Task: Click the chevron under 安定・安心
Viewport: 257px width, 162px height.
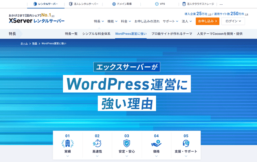Action: coord(127,156)
